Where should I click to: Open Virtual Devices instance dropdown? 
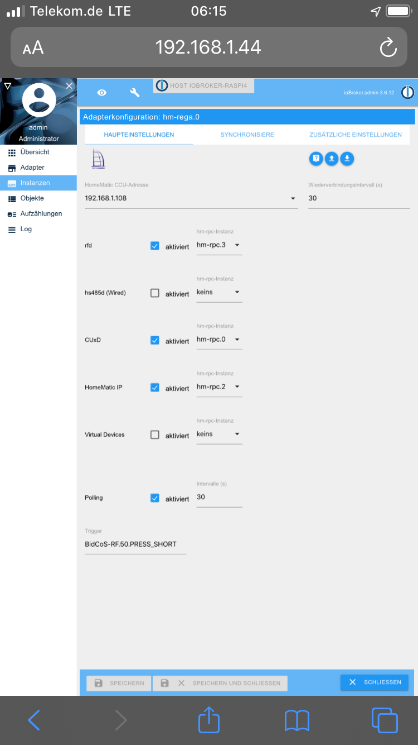tap(220, 434)
